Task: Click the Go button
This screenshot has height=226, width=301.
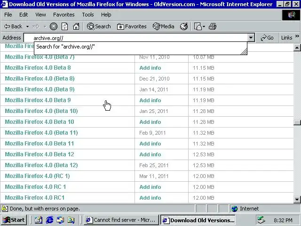Action: [x=267, y=38]
